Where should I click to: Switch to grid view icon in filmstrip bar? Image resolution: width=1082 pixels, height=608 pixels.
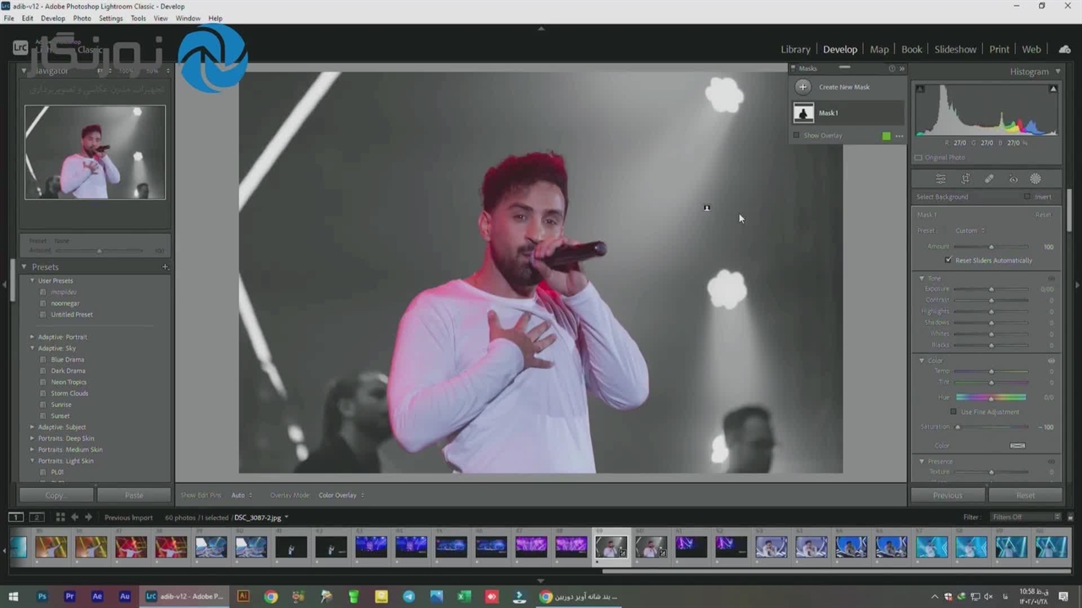60,517
